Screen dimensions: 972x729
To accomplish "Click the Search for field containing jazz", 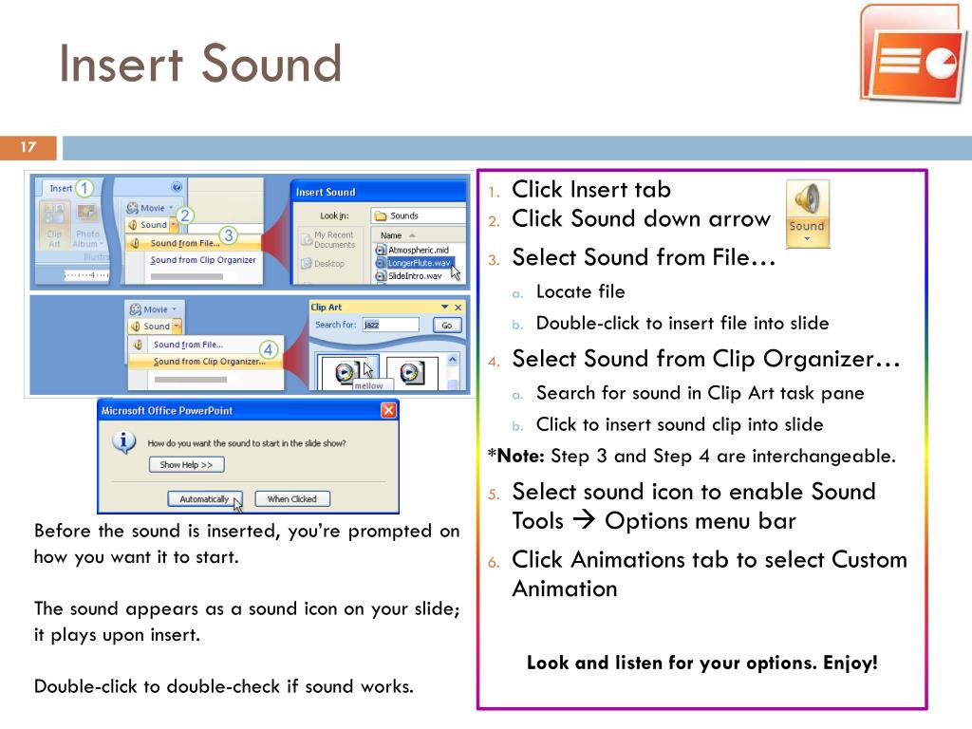I will (x=390, y=325).
